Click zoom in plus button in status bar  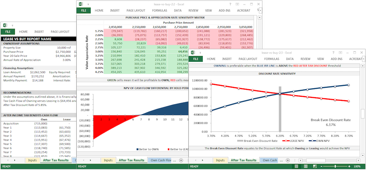pyautogui.click(x=349, y=166)
